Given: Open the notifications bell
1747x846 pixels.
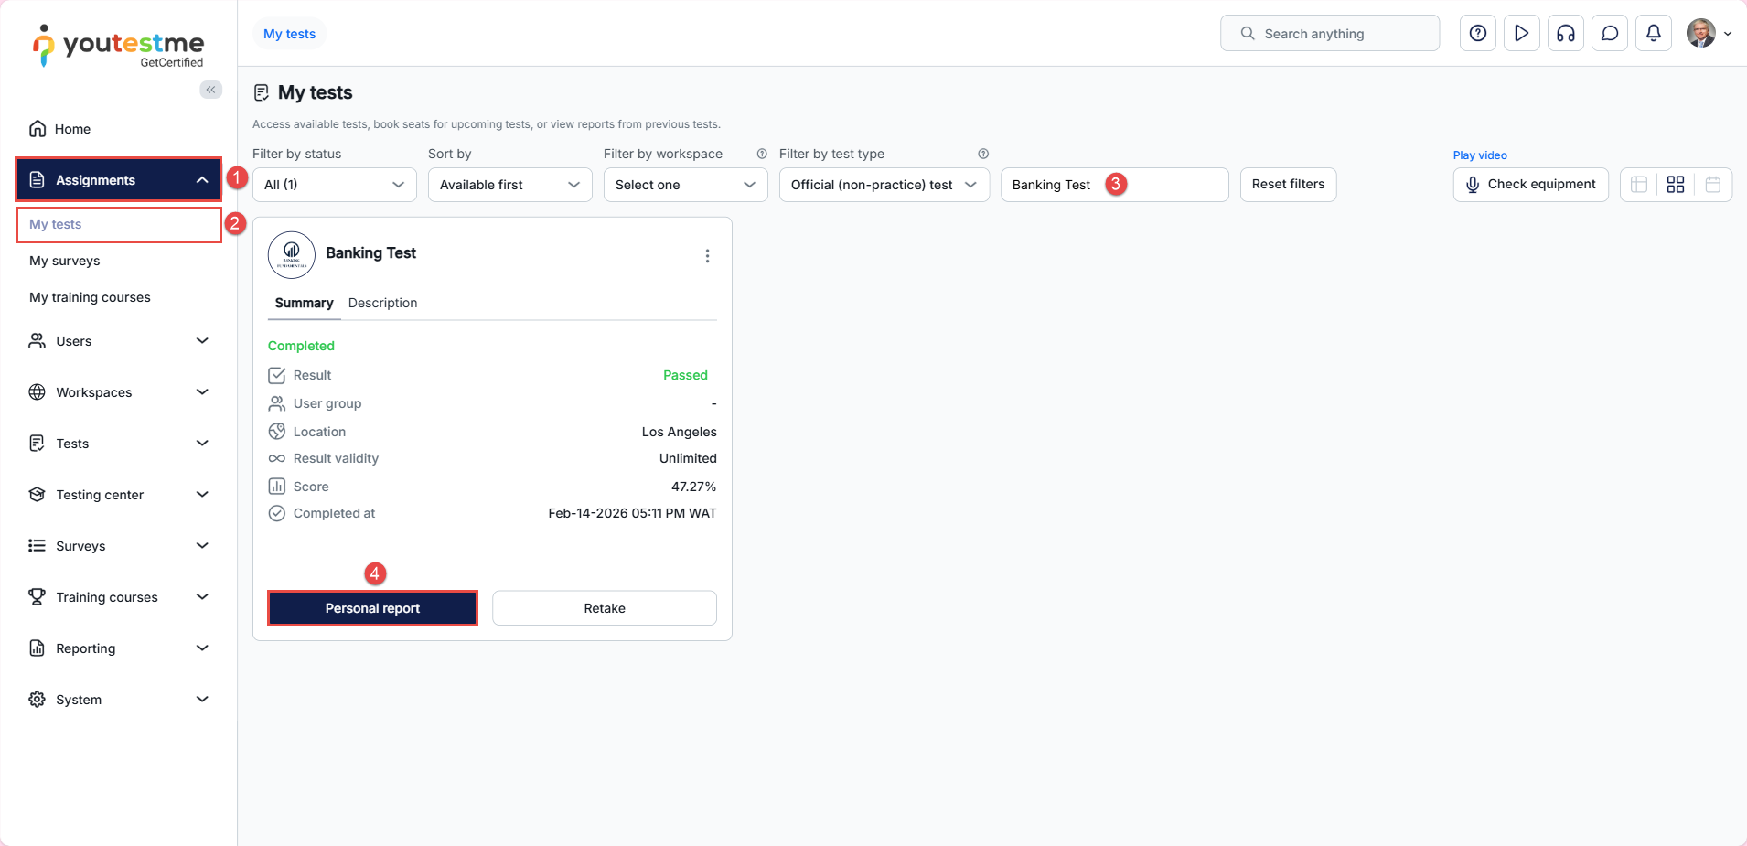Looking at the screenshot, I should (1653, 34).
